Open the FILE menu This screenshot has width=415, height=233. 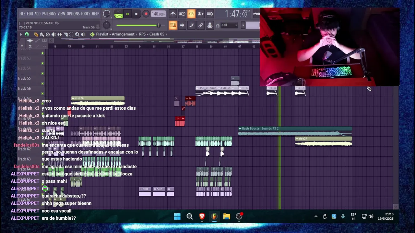pyautogui.click(x=22, y=14)
